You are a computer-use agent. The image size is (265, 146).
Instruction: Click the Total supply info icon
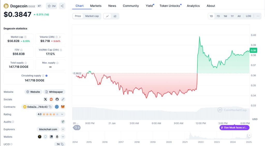[x=26, y=63]
